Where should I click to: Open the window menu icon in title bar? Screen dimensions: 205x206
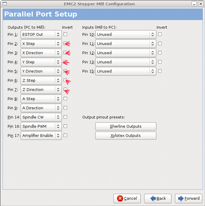(x=5, y=3)
